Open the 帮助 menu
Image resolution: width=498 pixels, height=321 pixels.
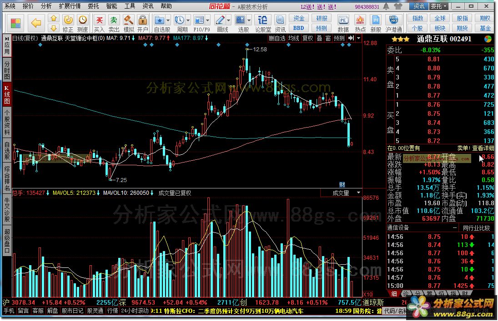(x=166, y=6)
